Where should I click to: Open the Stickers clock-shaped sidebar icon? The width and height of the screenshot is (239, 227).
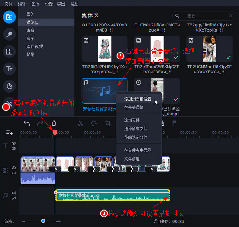(9, 86)
